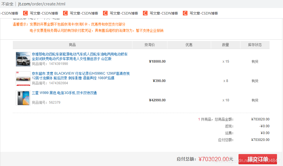Select the price ¥42990.00
Screen dimensions: 283x166
157,100
